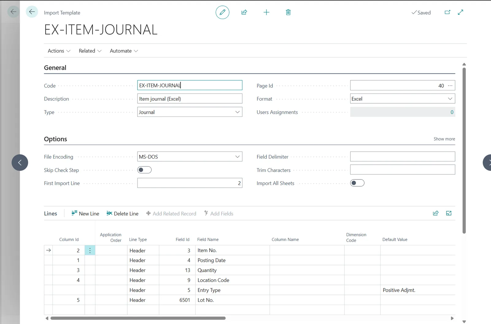This screenshot has height=324, width=491.
Task: Click the Field Id column header
Action: pos(182,239)
